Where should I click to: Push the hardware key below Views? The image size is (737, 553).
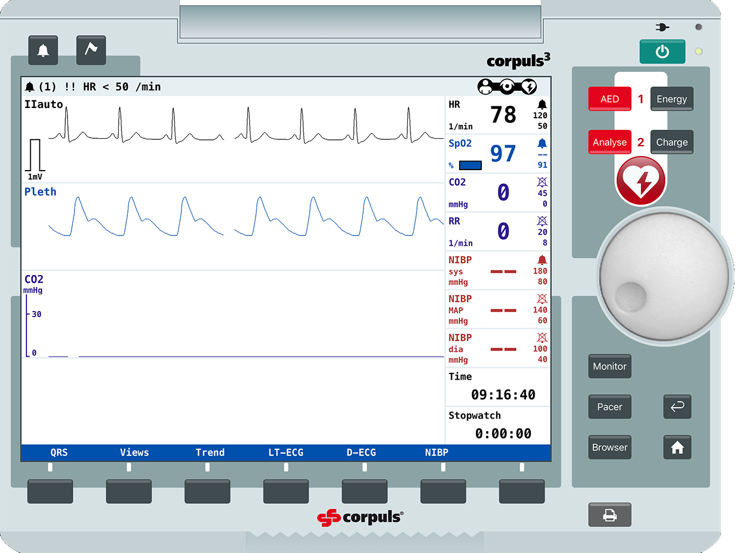[x=129, y=491]
